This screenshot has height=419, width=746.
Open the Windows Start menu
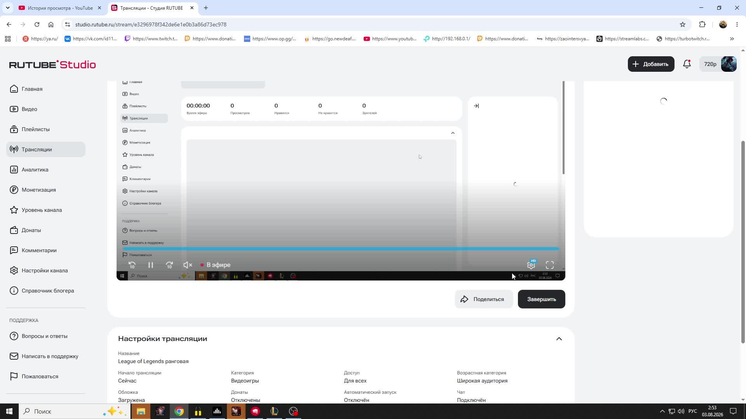[x=9, y=411]
